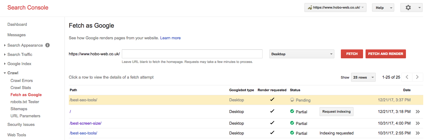
Task: Click the Request indexing button
Action: point(337,112)
